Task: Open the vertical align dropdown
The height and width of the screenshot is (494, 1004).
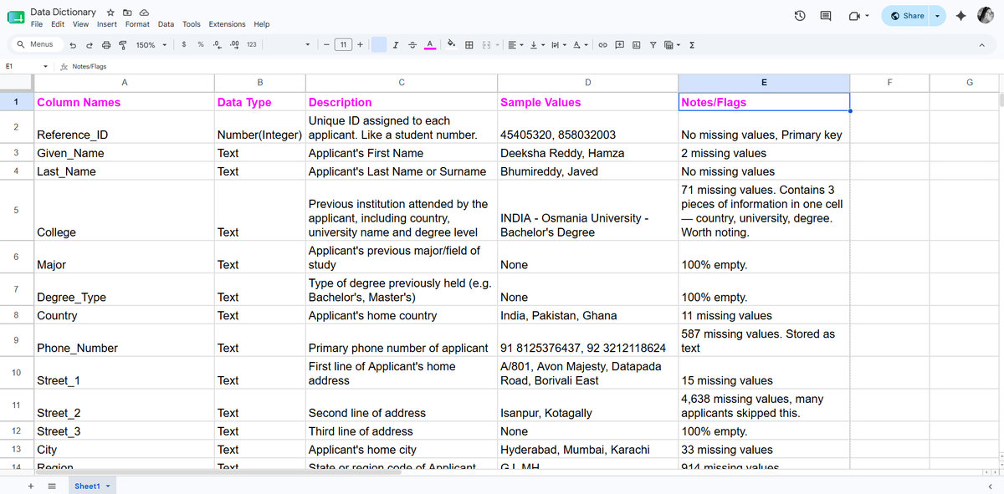Action: coord(537,45)
